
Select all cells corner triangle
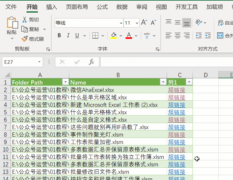coord(7,75)
